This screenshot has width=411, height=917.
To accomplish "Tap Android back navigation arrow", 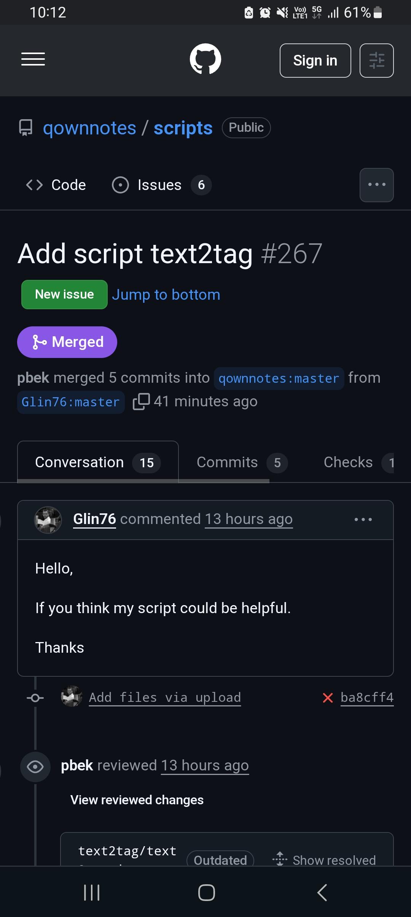I will 322,892.
